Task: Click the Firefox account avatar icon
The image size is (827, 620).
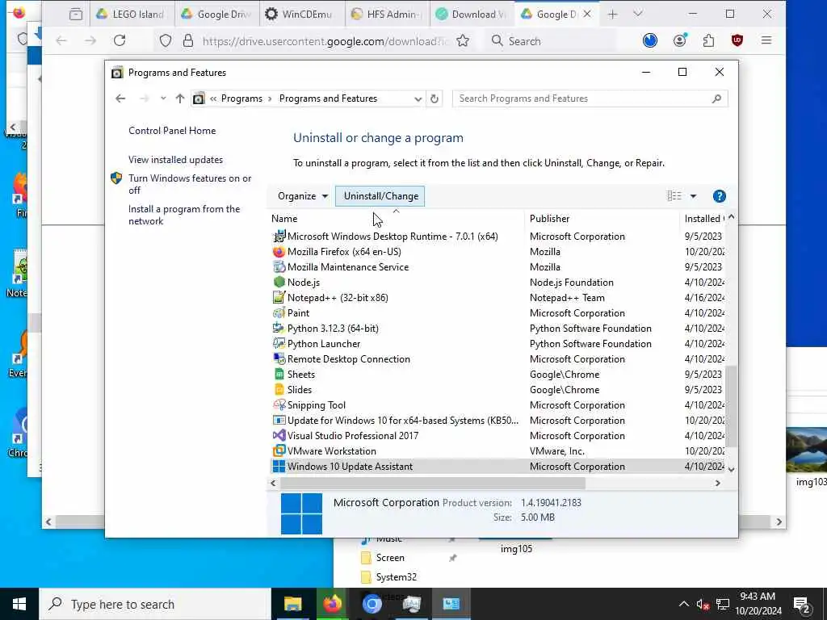Action: [x=680, y=40]
